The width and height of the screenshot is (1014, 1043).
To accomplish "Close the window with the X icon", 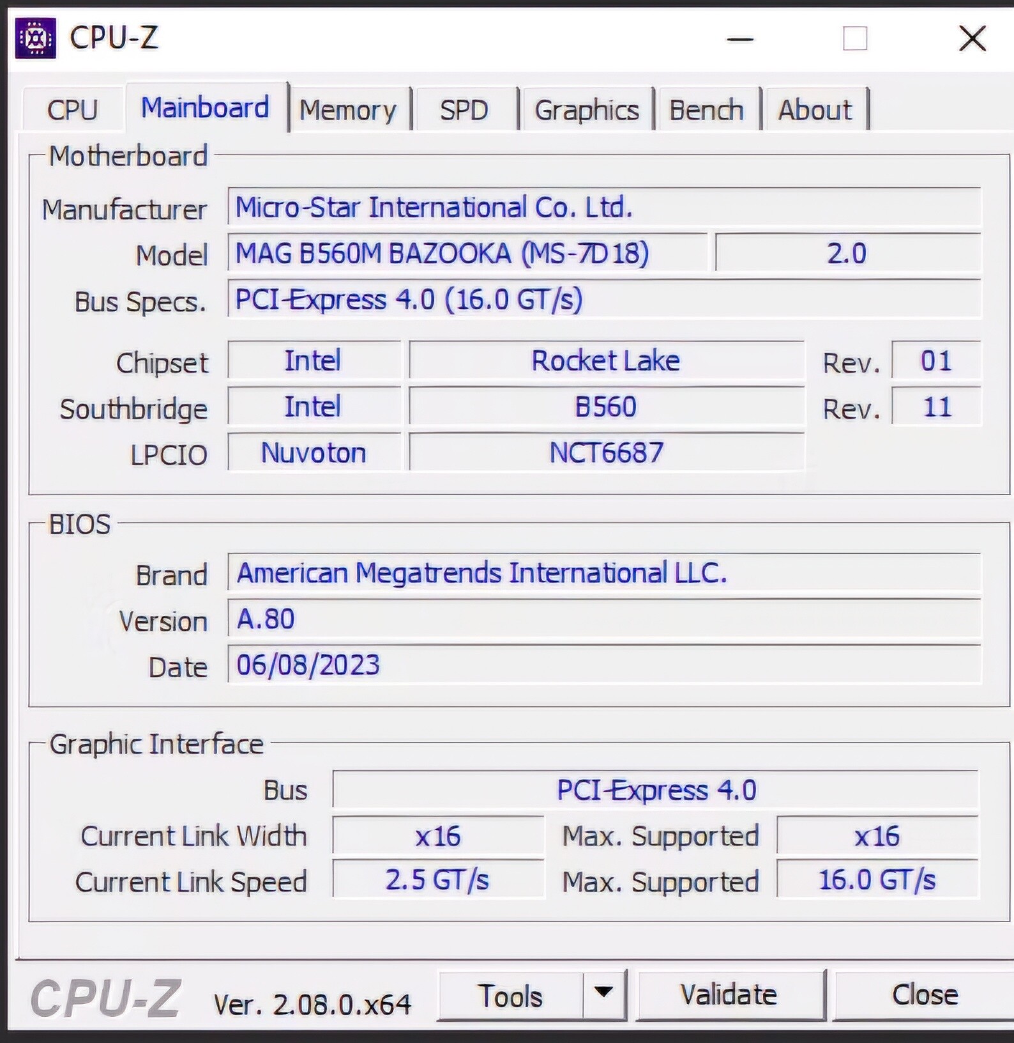I will [972, 38].
